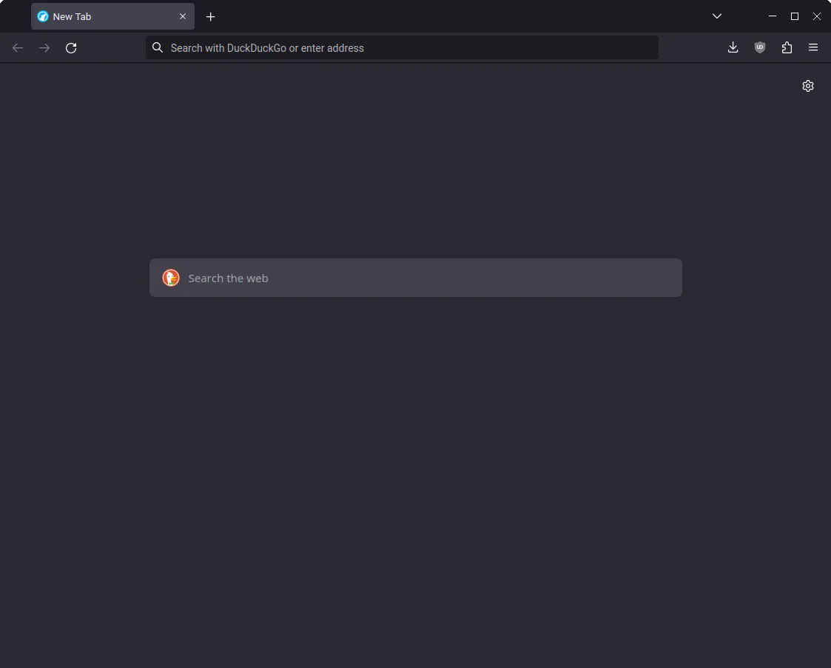Click the DuckDuckGo duck logo in search box
The image size is (831, 668).
tap(171, 278)
